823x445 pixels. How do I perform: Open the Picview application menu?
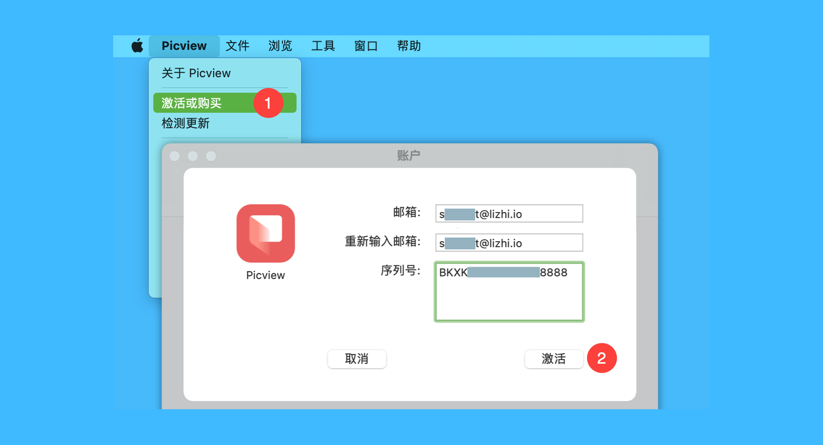tap(184, 46)
